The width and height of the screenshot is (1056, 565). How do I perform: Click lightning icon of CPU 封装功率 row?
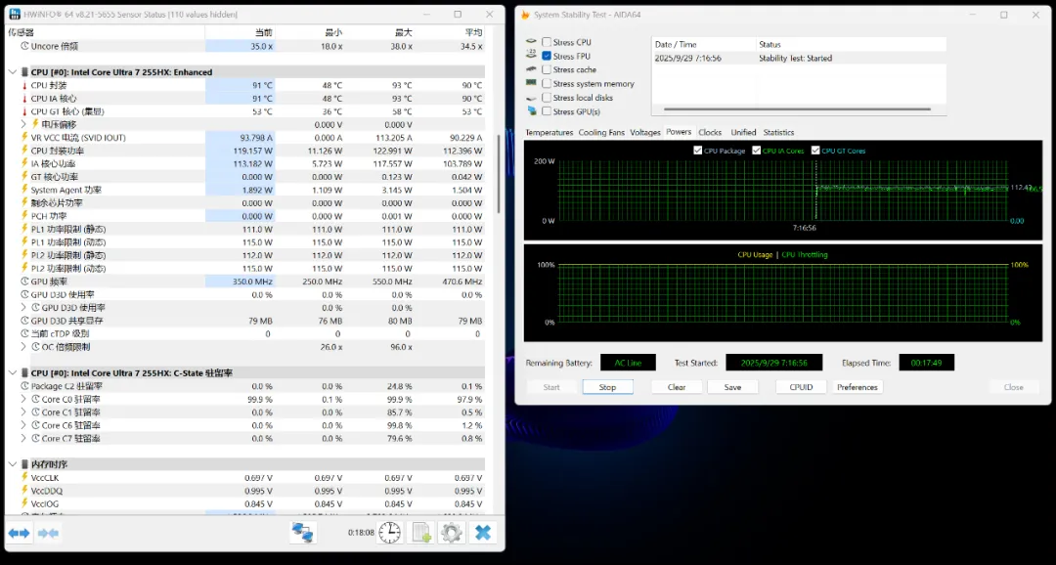(24, 151)
